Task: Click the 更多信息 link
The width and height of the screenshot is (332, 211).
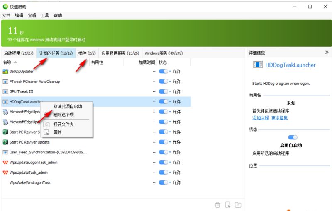Action: point(279,118)
